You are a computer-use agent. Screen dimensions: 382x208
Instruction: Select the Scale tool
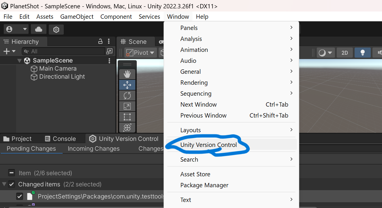pos(127,106)
